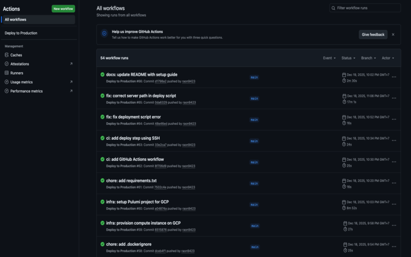
Task: Click main branch label on requirements.txt run
Action: coord(254,184)
